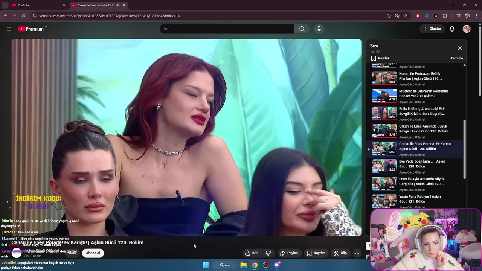This screenshot has width=482, height=271.
Task: Open Yasin Fena Patlıyor queue video
Action: (x=414, y=201)
